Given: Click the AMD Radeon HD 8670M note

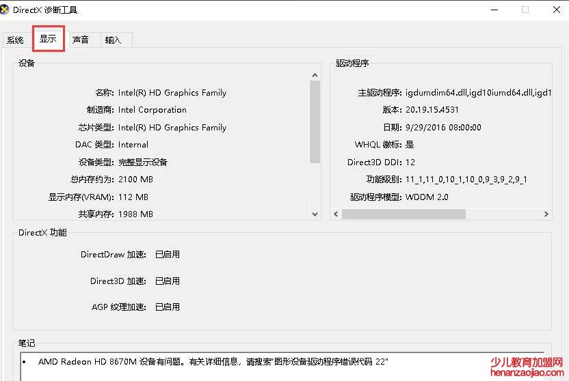Looking at the screenshot, I should pyautogui.click(x=213, y=361).
